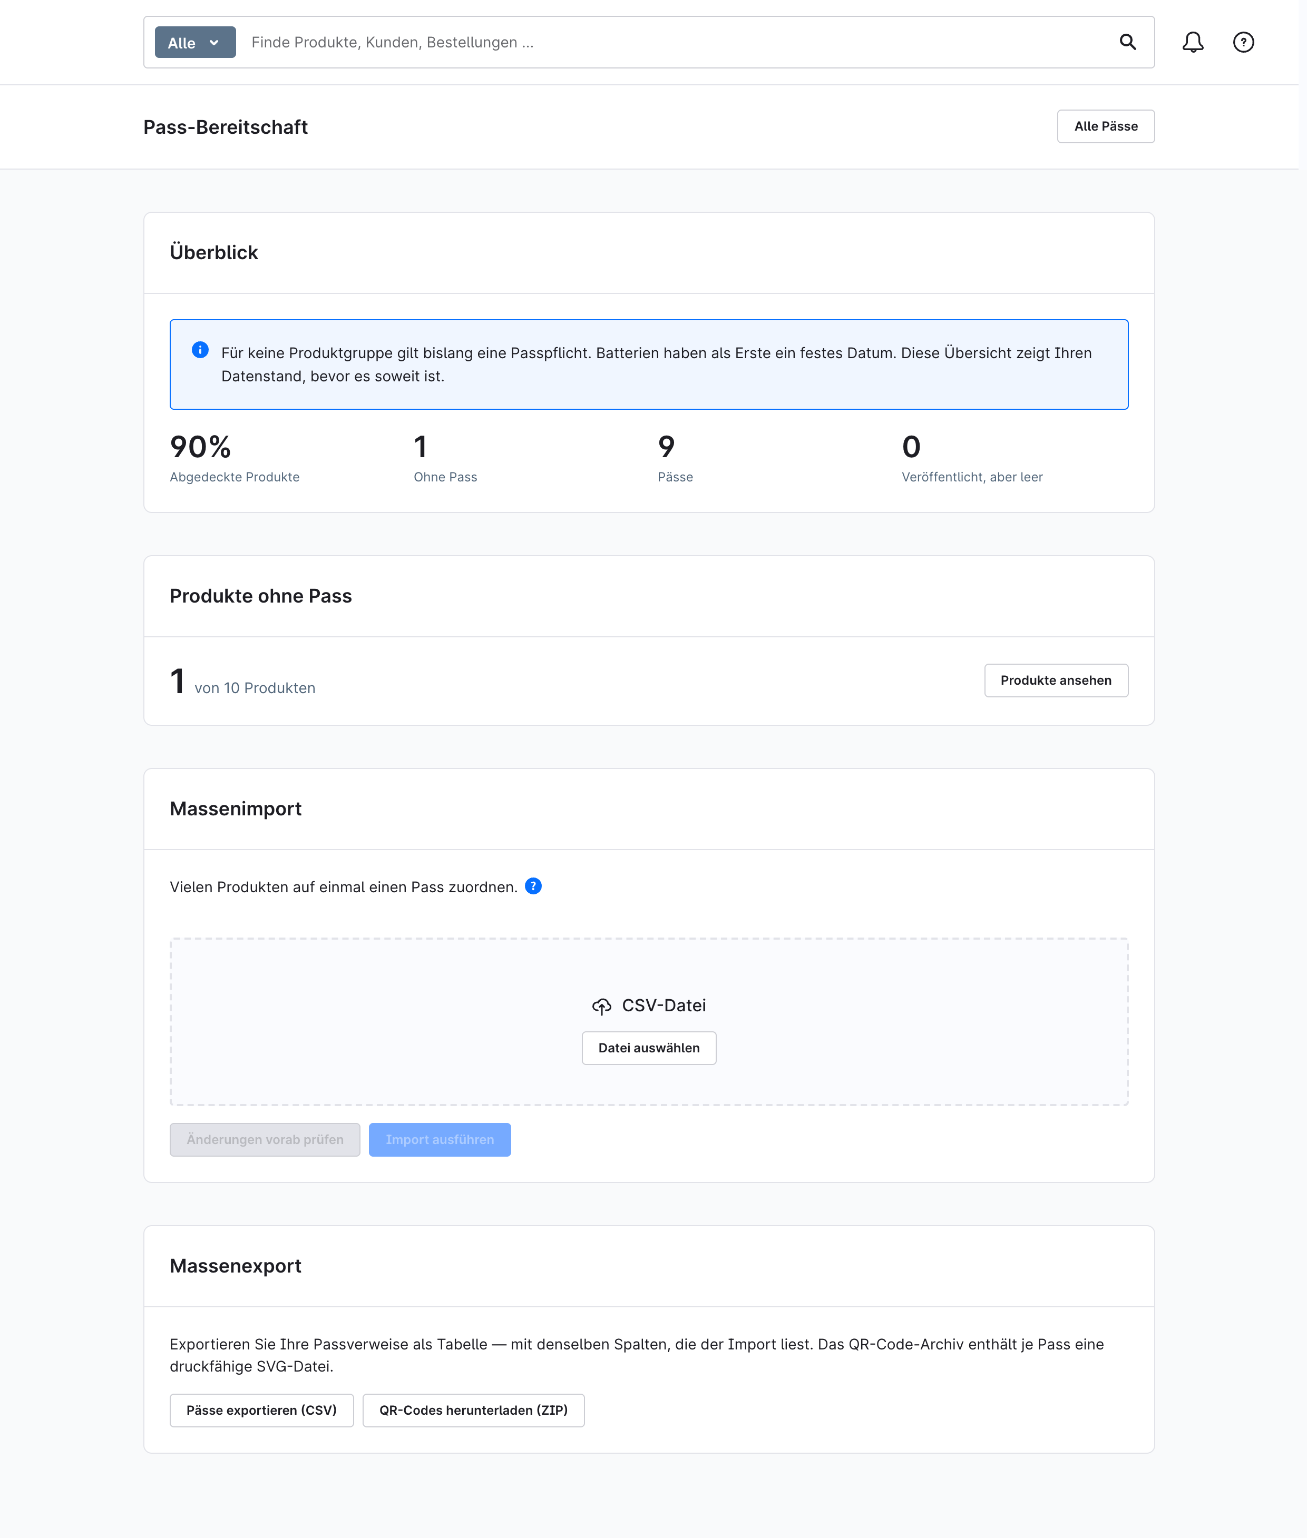1307x1538 pixels.
Task: Click the chevron arrow in Alle selector
Action: [214, 43]
